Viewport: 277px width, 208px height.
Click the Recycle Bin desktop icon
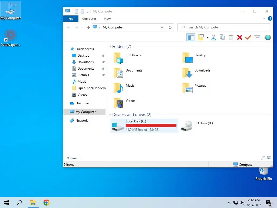(263, 174)
